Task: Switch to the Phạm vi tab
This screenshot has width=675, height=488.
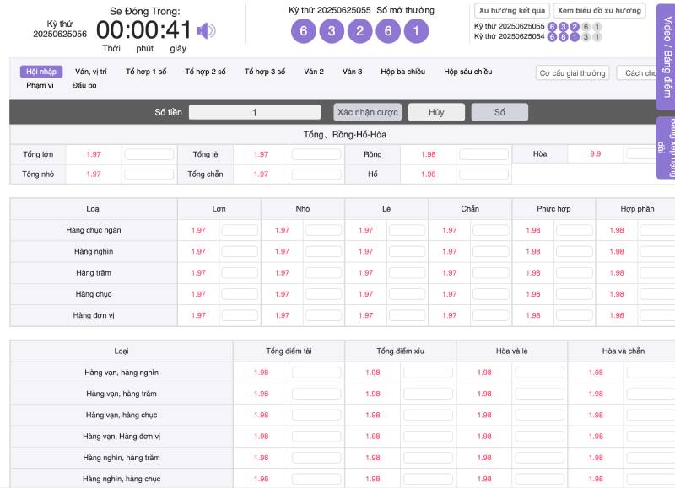Action: click(x=40, y=85)
